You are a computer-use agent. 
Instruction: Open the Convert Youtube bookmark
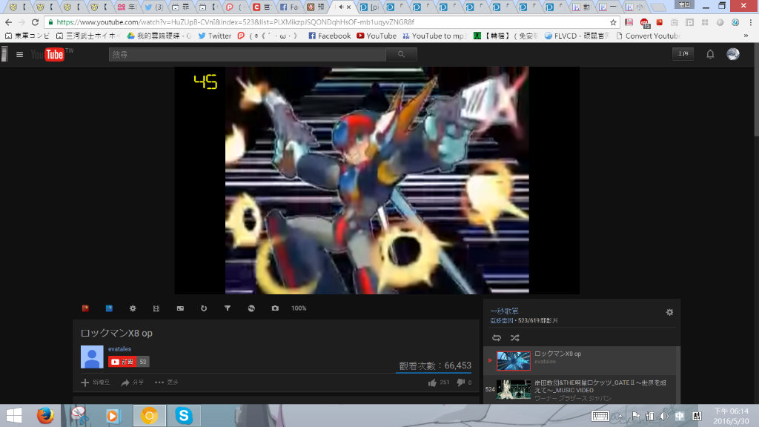[x=648, y=36]
